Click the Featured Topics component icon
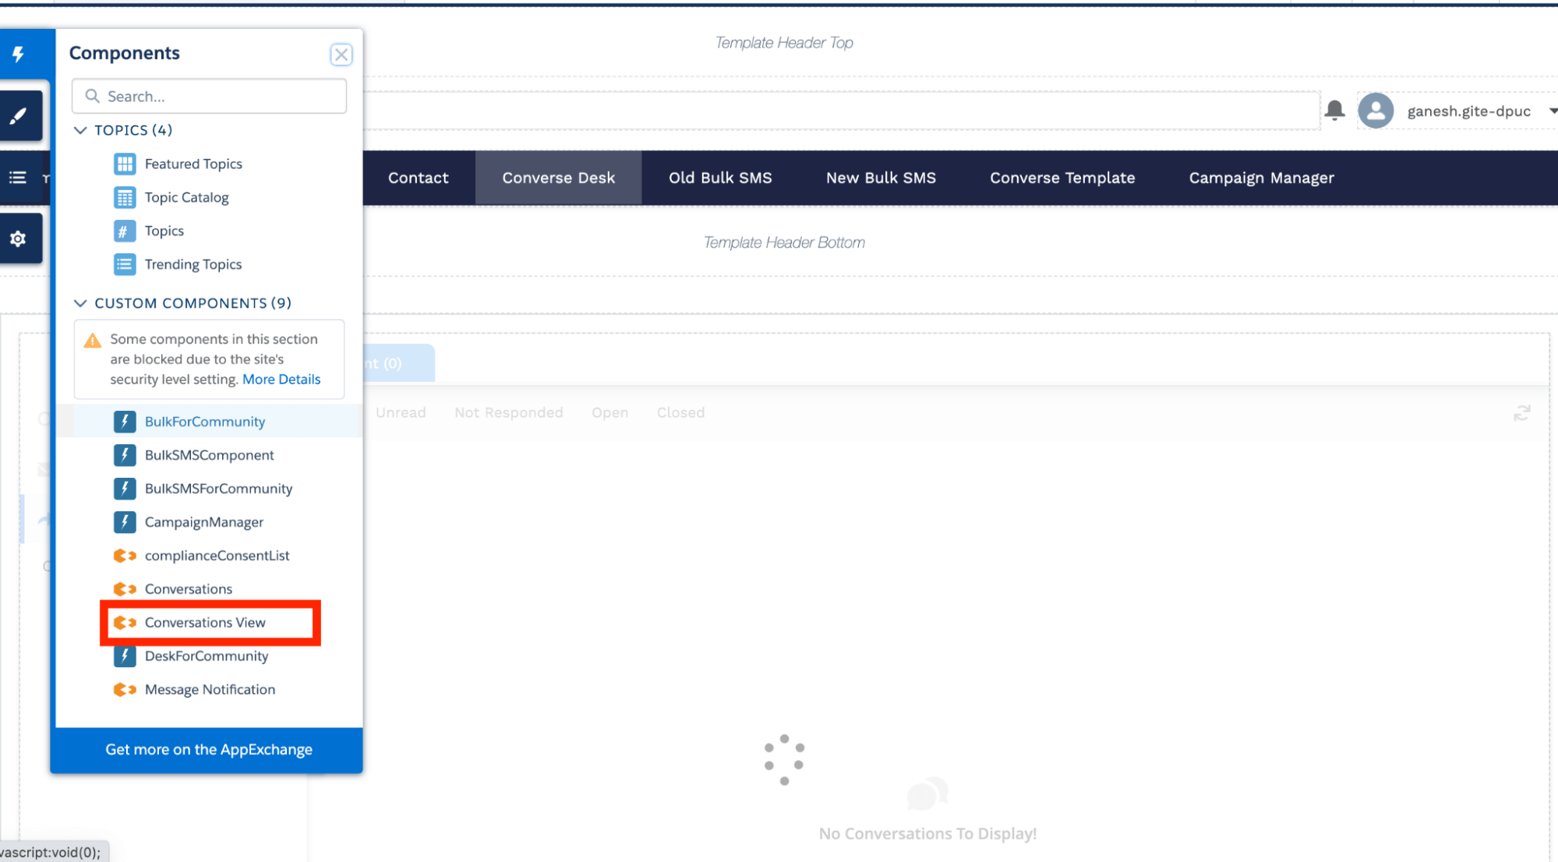1558x862 pixels. 125,164
